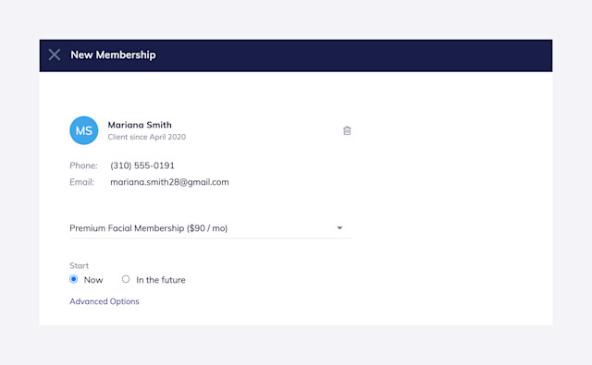Viewport: 592px width, 365px height.
Task: Remove client with the trash icon
Action: tap(347, 130)
